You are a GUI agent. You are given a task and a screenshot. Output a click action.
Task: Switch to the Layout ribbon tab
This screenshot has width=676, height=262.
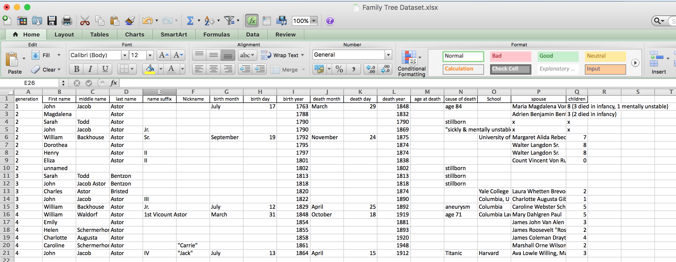pyautogui.click(x=64, y=35)
